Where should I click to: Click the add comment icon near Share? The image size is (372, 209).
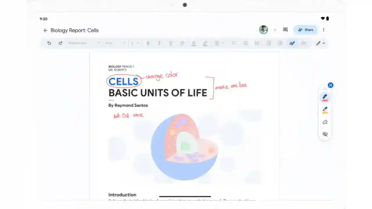[285, 30]
